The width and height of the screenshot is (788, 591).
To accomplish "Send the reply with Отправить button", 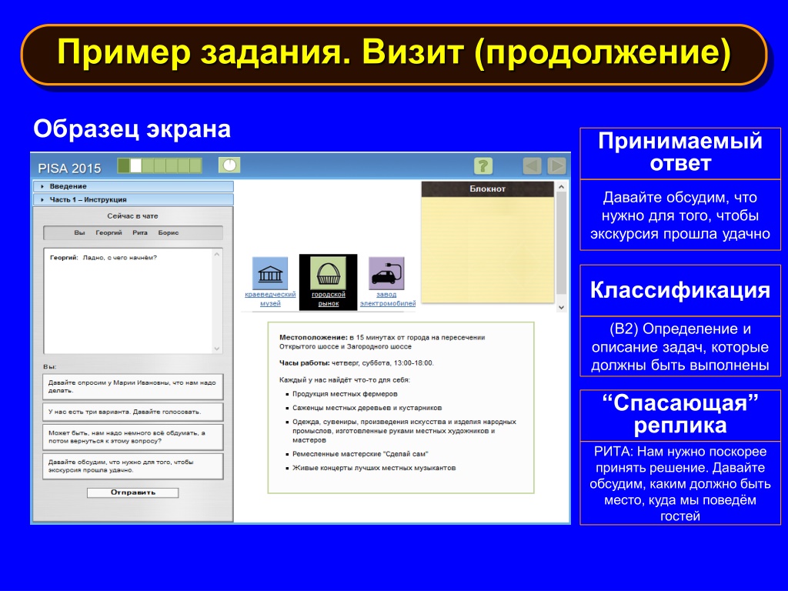I will point(132,492).
